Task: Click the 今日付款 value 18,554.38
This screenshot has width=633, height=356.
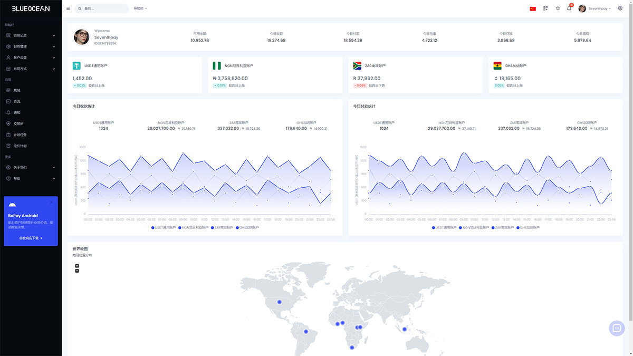Action: pos(353,40)
